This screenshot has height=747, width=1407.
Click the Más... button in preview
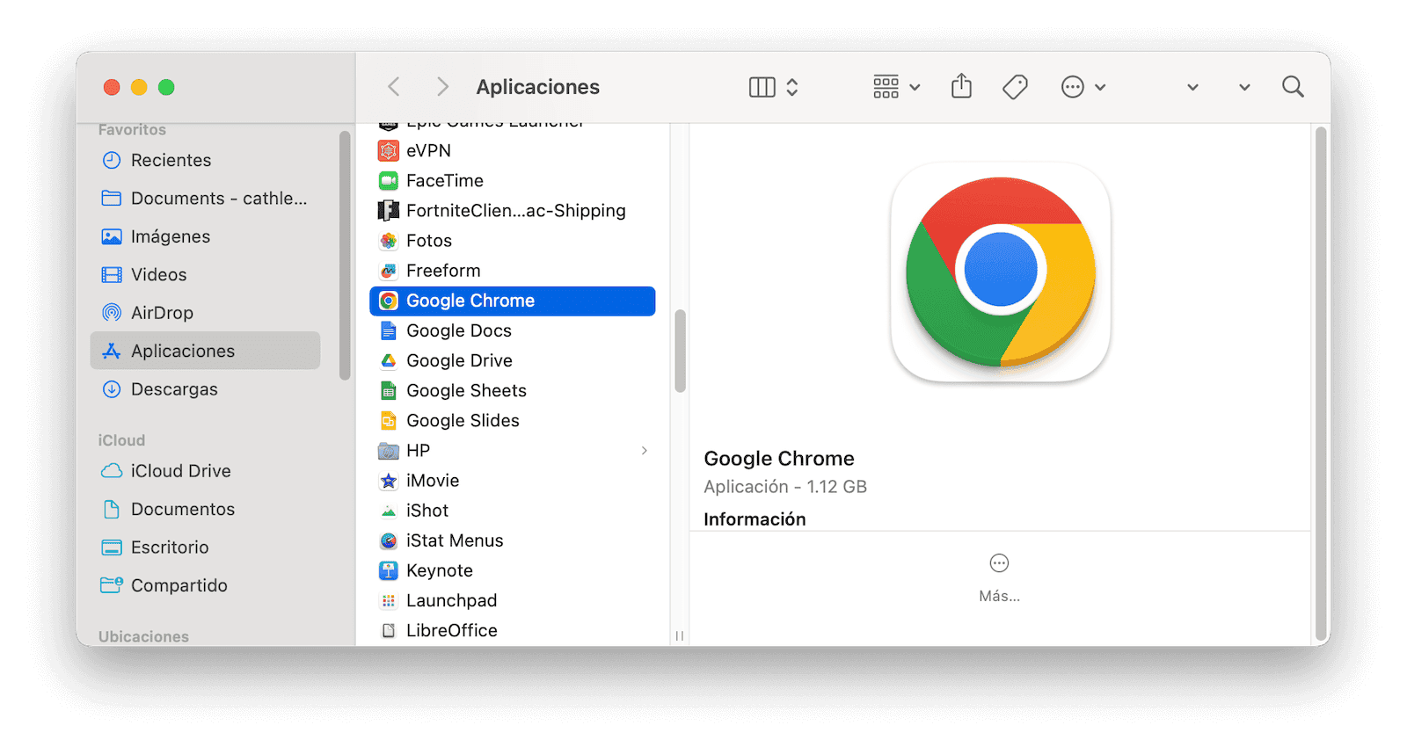tap(999, 578)
